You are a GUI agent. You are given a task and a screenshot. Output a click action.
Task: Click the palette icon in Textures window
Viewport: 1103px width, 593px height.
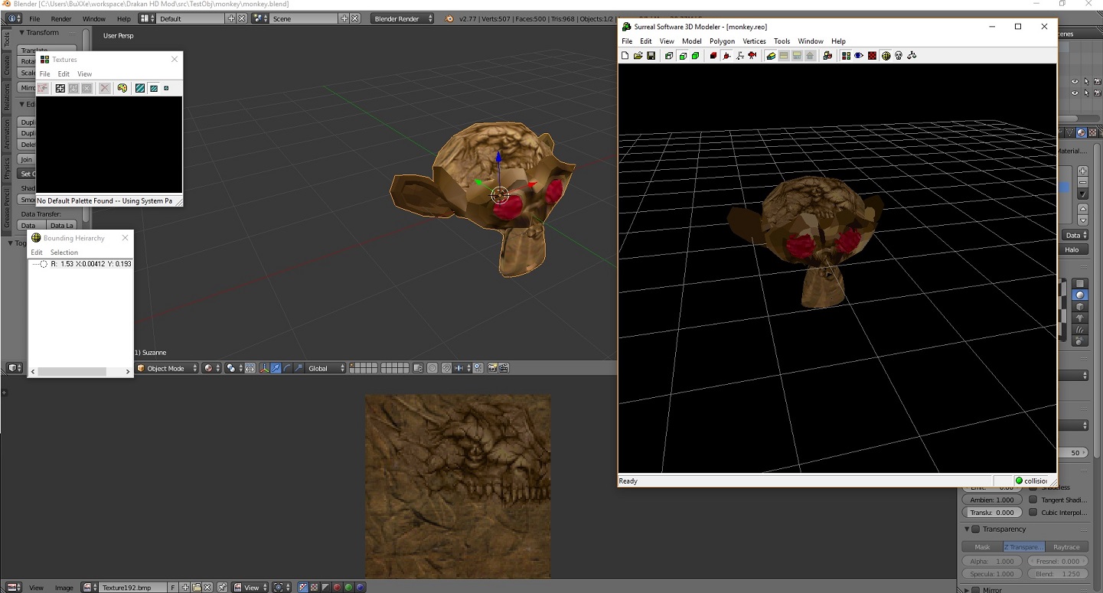tap(122, 89)
